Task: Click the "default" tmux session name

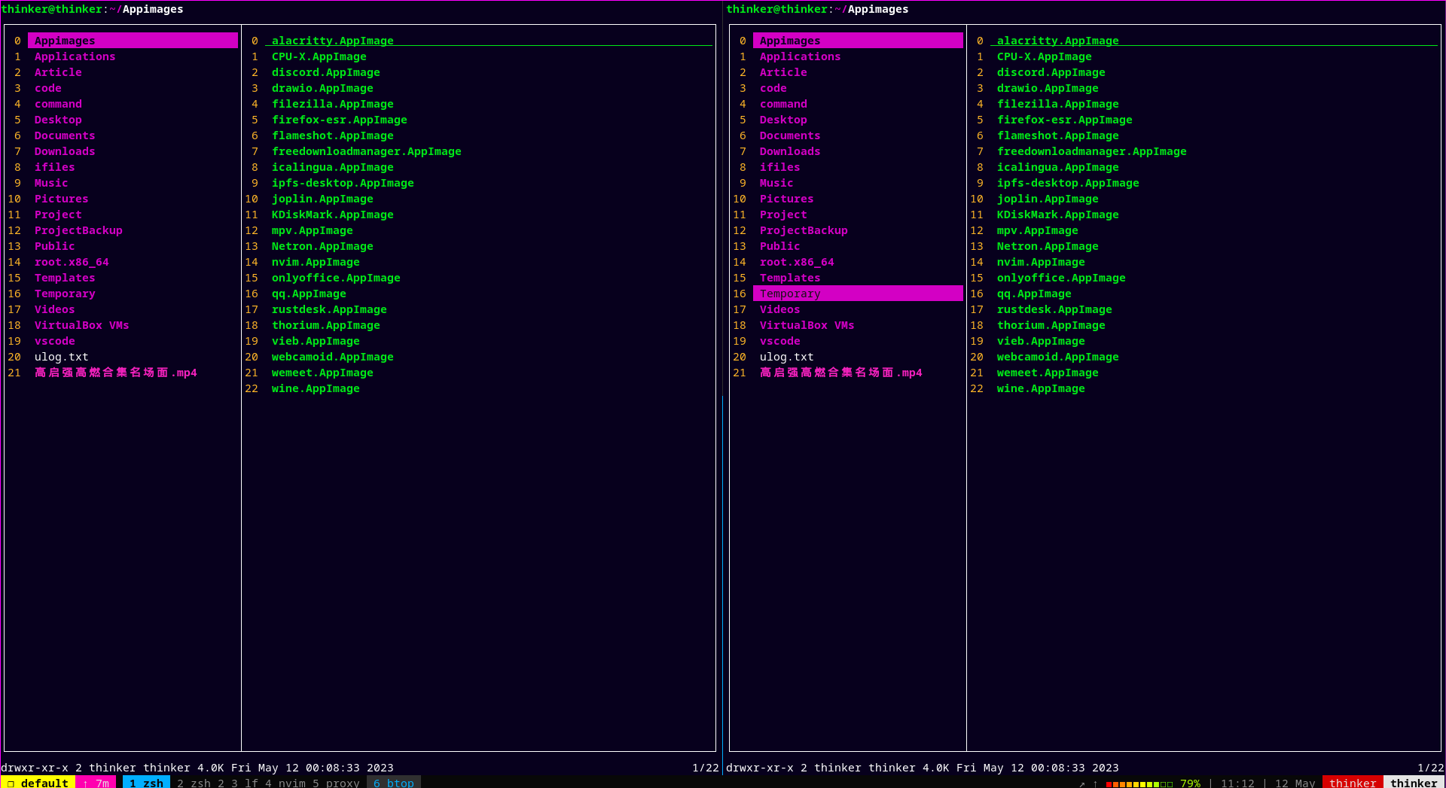Action: click(x=44, y=783)
